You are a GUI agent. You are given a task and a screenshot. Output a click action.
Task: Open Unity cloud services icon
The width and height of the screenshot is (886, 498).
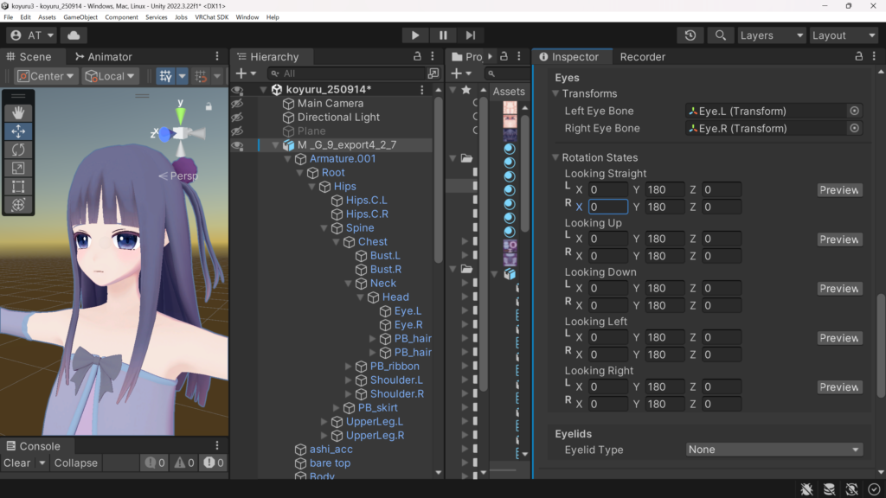73,35
